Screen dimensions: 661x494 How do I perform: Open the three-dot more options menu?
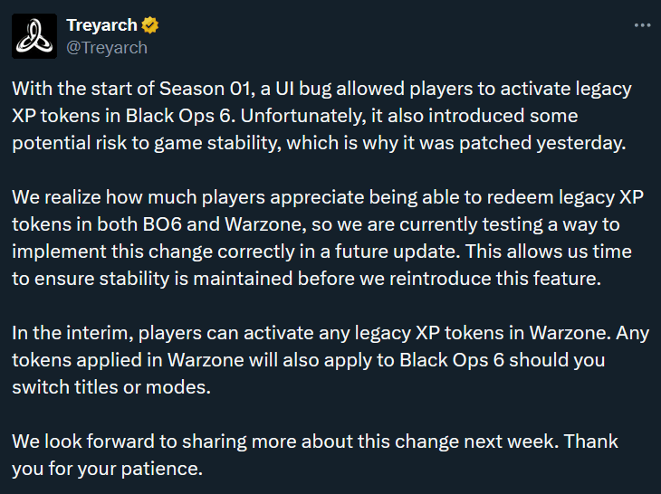(642, 25)
